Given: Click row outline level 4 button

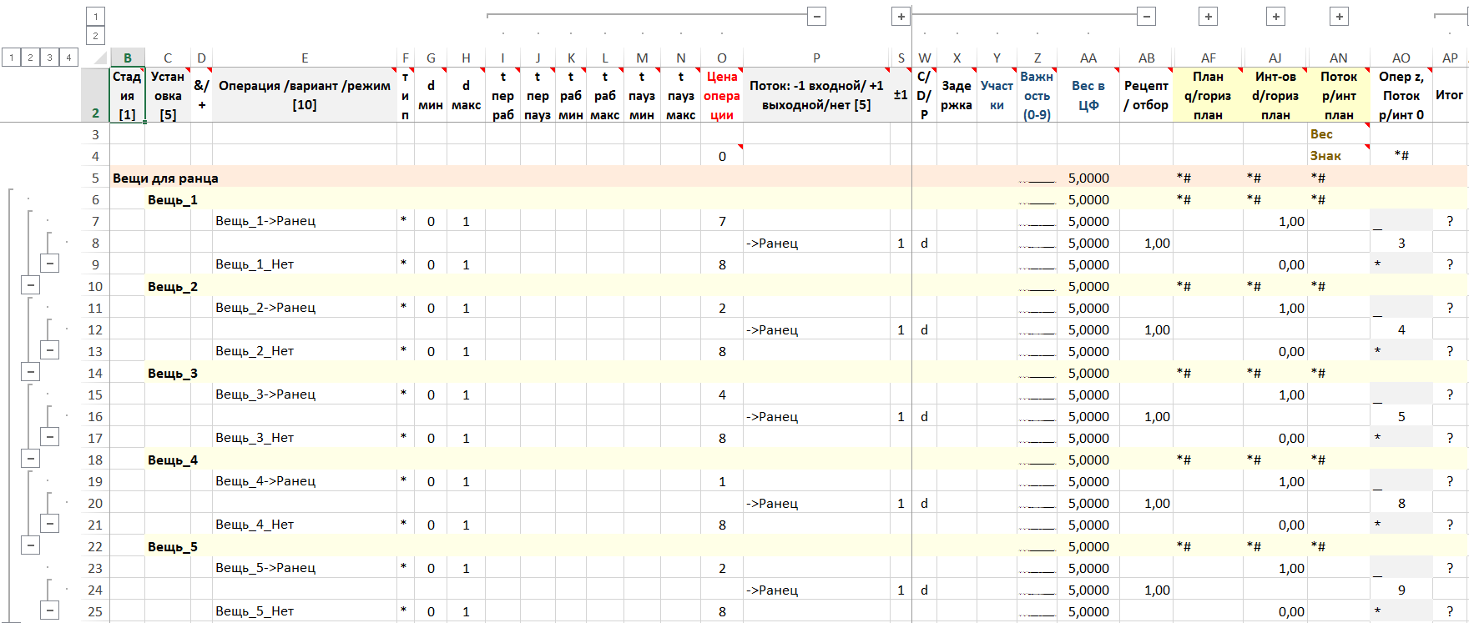Looking at the screenshot, I should coord(68,58).
